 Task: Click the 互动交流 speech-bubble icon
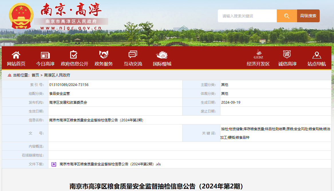click(132, 55)
